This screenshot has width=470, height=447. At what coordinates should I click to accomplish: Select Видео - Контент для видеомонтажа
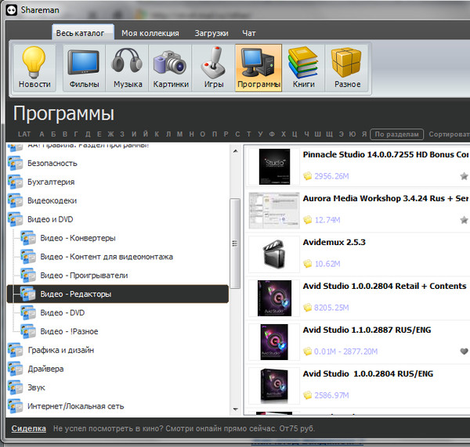pyautogui.click(x=107, y=257)
